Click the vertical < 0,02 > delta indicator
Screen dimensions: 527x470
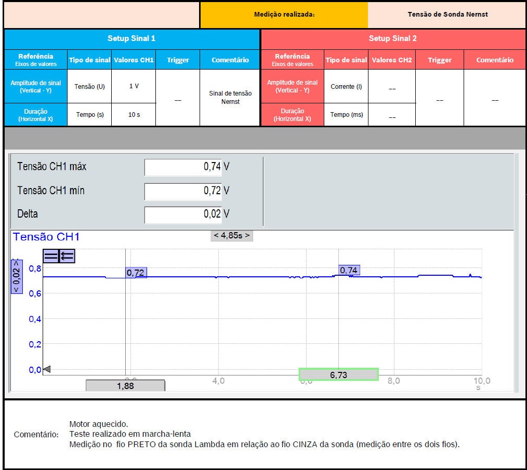click(x=17, y=276)
